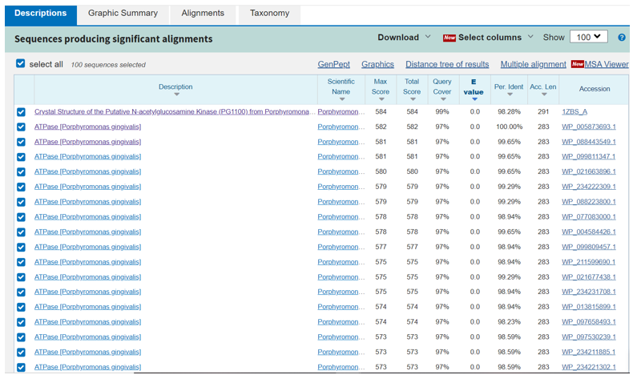Click the MSA Viewer link

[x=607, y=64]
